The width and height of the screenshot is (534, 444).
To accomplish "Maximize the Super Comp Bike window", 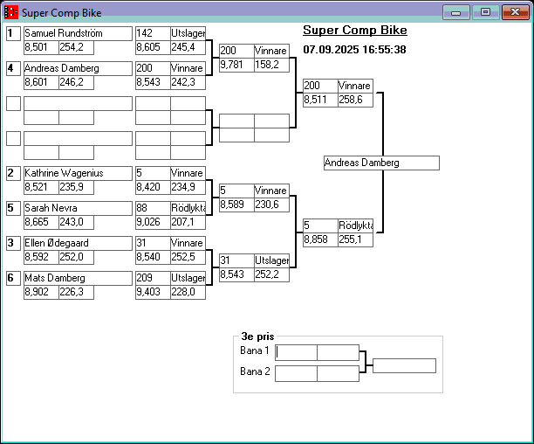I will point(485,12).
